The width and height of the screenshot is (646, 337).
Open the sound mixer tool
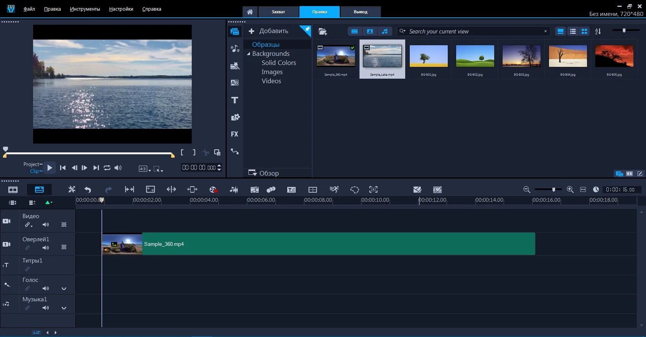234,190
